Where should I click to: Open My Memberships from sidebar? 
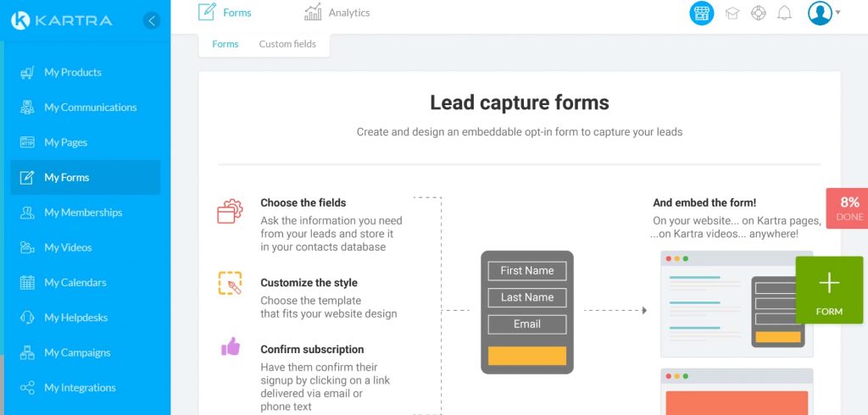coord(83,213)
